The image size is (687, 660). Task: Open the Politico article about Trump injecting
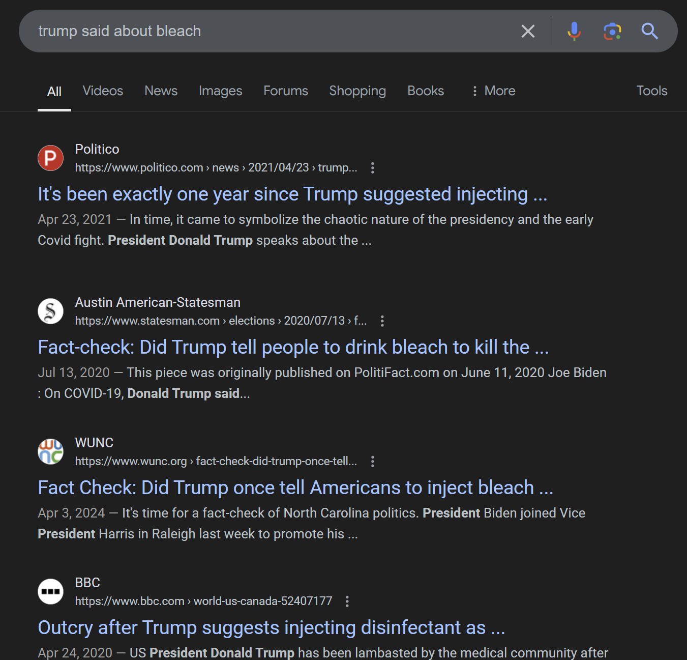292,194
